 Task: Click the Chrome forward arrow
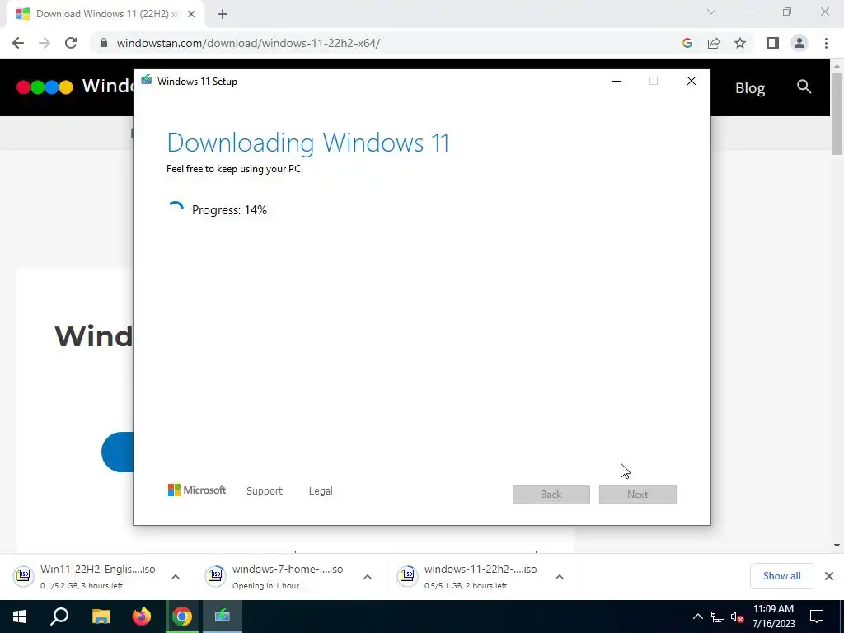[45, 43]
